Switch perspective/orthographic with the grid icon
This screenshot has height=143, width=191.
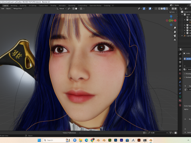pyautogui.click(x=175, y=40)
